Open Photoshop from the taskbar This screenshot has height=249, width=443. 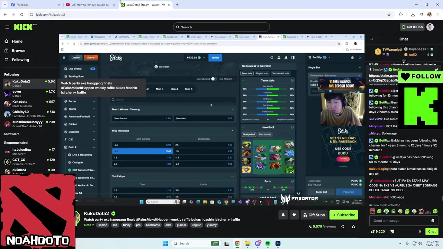[278, 243]
